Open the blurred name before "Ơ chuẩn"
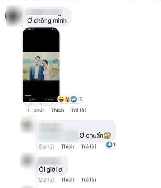161x188 pixels. pos(58,132)
